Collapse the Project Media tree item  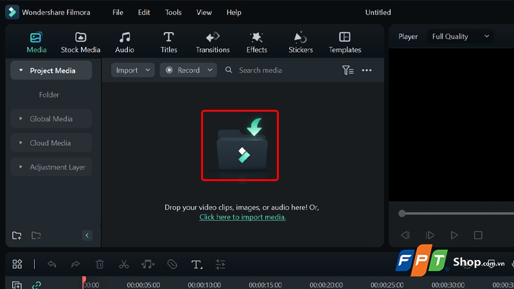21,71
